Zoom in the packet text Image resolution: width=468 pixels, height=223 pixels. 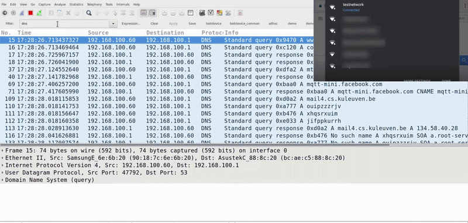click(x=164, y=13)
